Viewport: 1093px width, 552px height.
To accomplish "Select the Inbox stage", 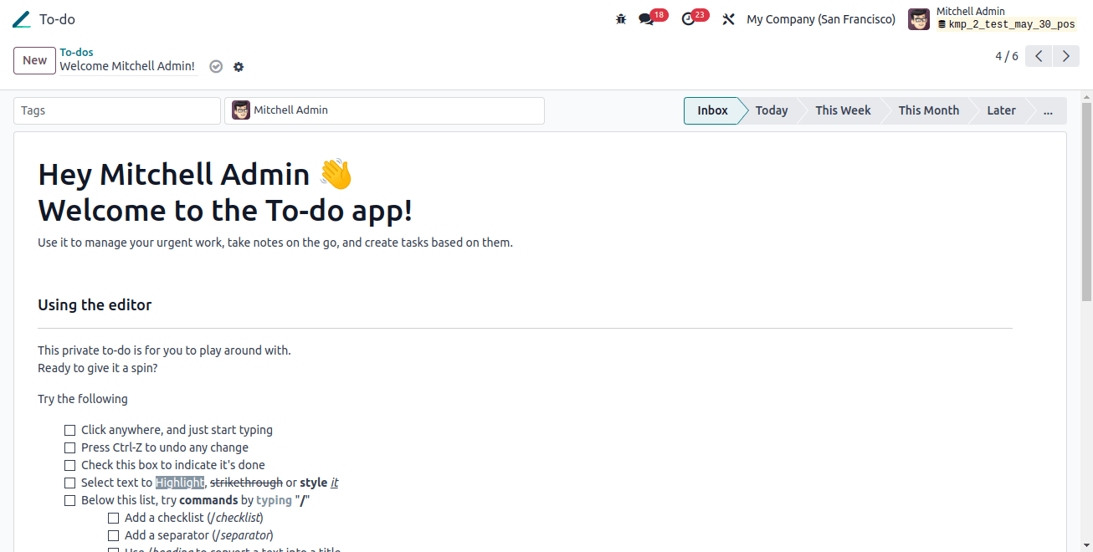I will [712, 110].
